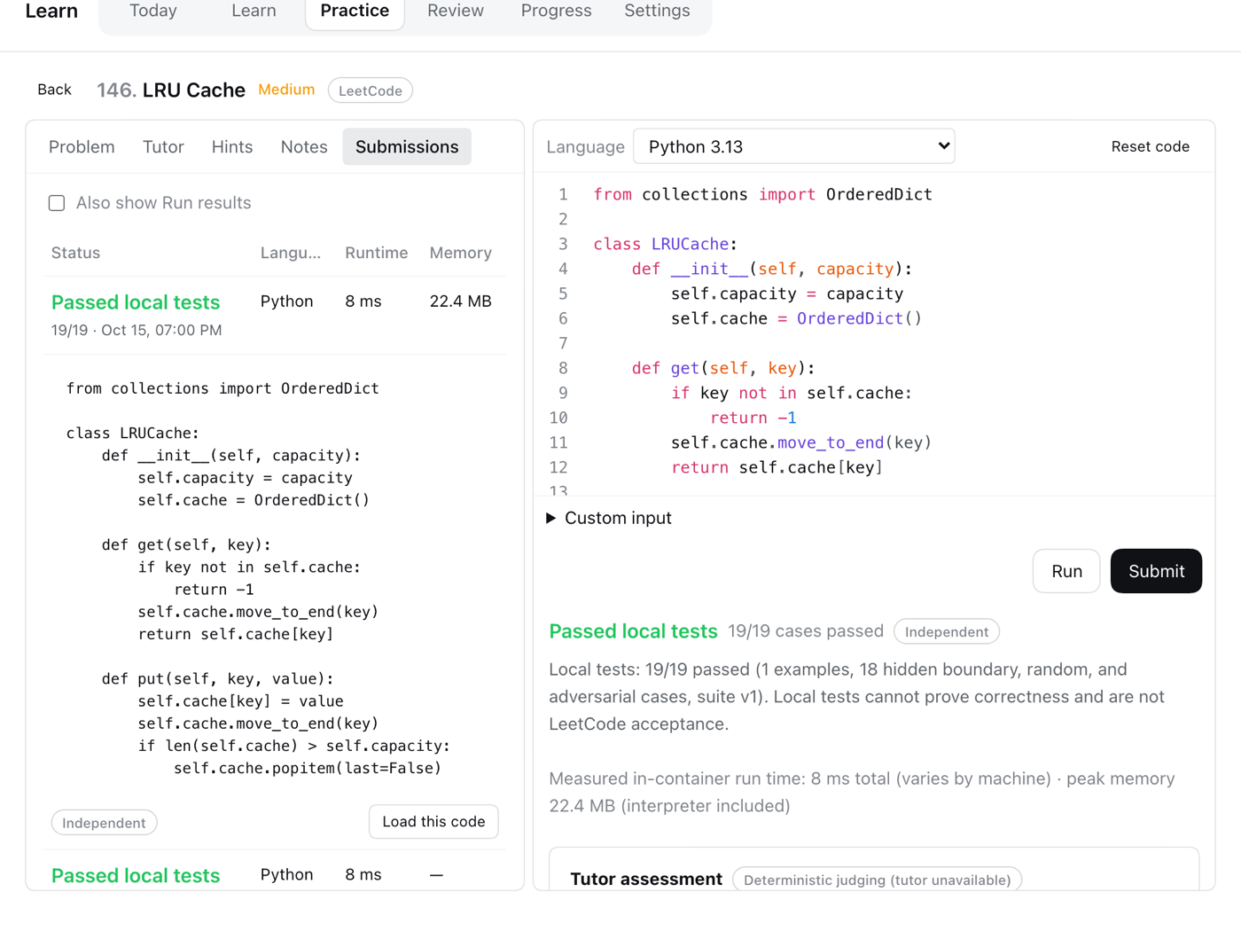The image size is (1241, 931).
Task: Switch to the Problem panel tab
Action: click(x=82, y=147)
